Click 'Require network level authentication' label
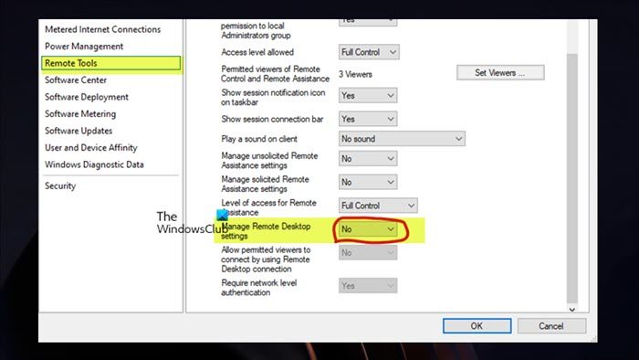The image size is (639, 360). tap(259, 288)
